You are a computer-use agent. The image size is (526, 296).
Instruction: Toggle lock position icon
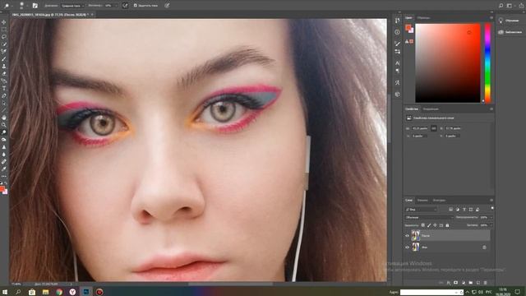pyautogui.click(x=435, y=225)
